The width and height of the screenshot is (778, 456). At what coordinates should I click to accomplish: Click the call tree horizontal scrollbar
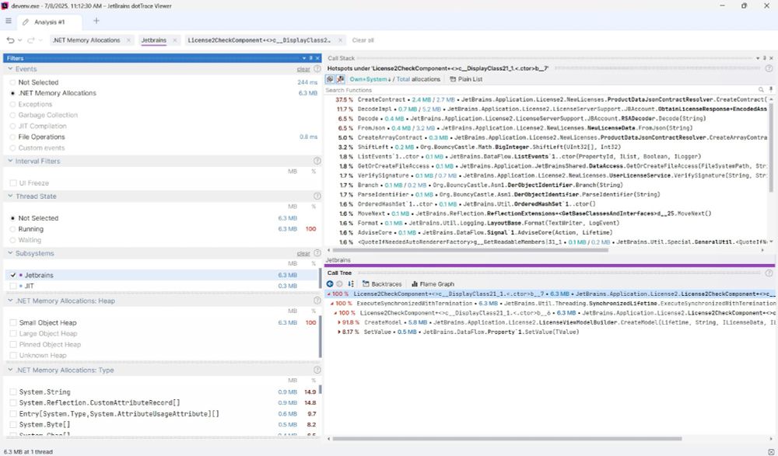pyautogui.click(x=507, y=439)
